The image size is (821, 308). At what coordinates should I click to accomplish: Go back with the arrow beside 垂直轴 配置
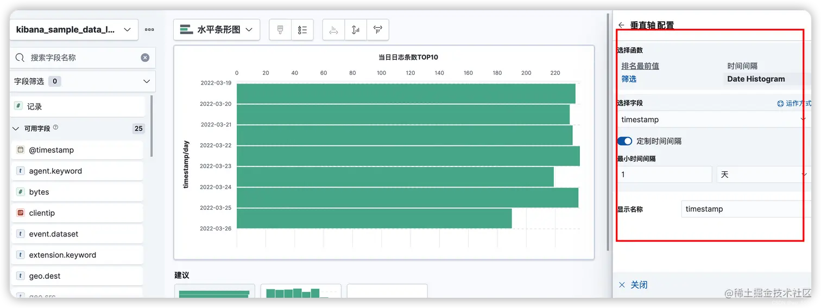tap(622, 25)
